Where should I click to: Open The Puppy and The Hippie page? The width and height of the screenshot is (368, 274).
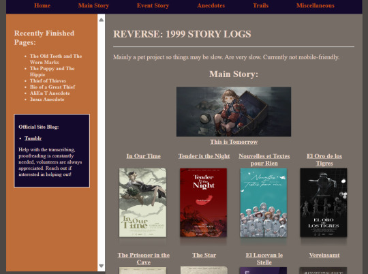(52, 72)
